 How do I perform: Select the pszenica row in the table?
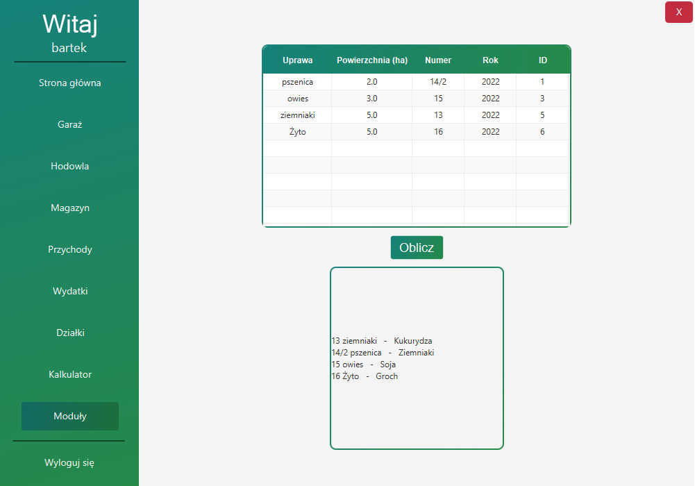coord(297,81)
